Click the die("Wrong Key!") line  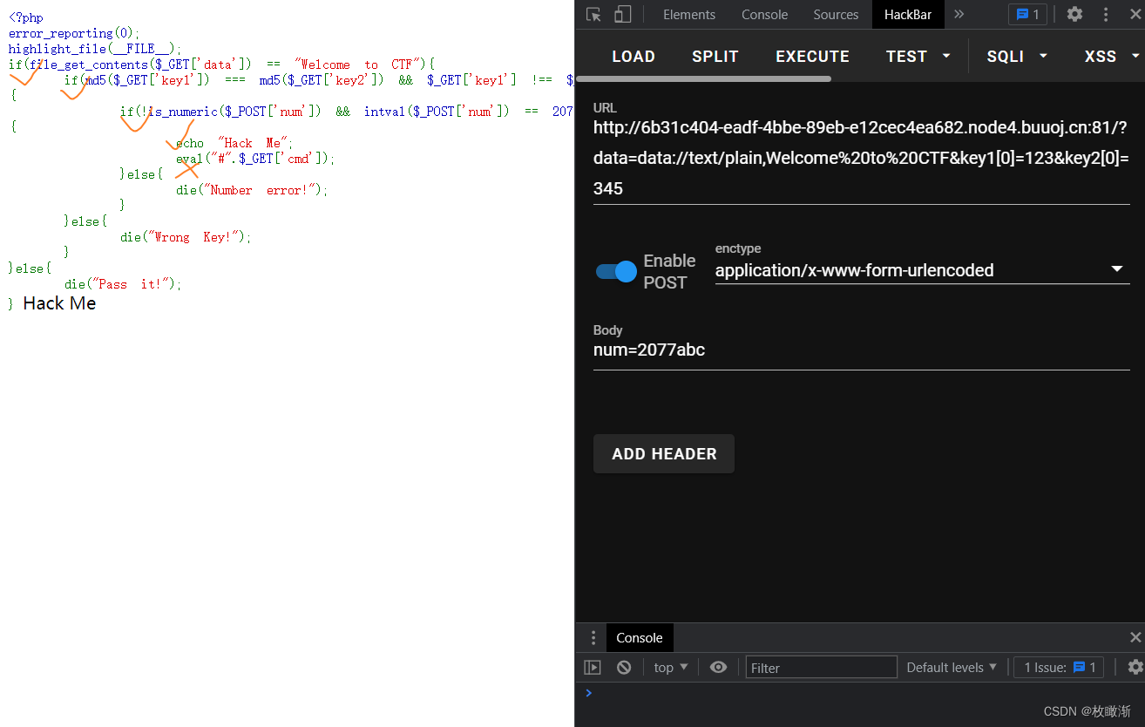coord(186,237)
